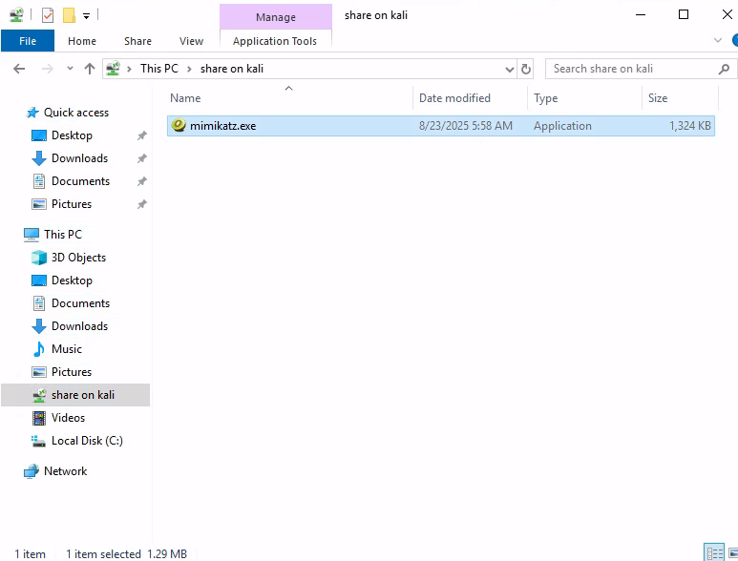Switch to details view layout
Screen dimensions: 738x561
712,552
